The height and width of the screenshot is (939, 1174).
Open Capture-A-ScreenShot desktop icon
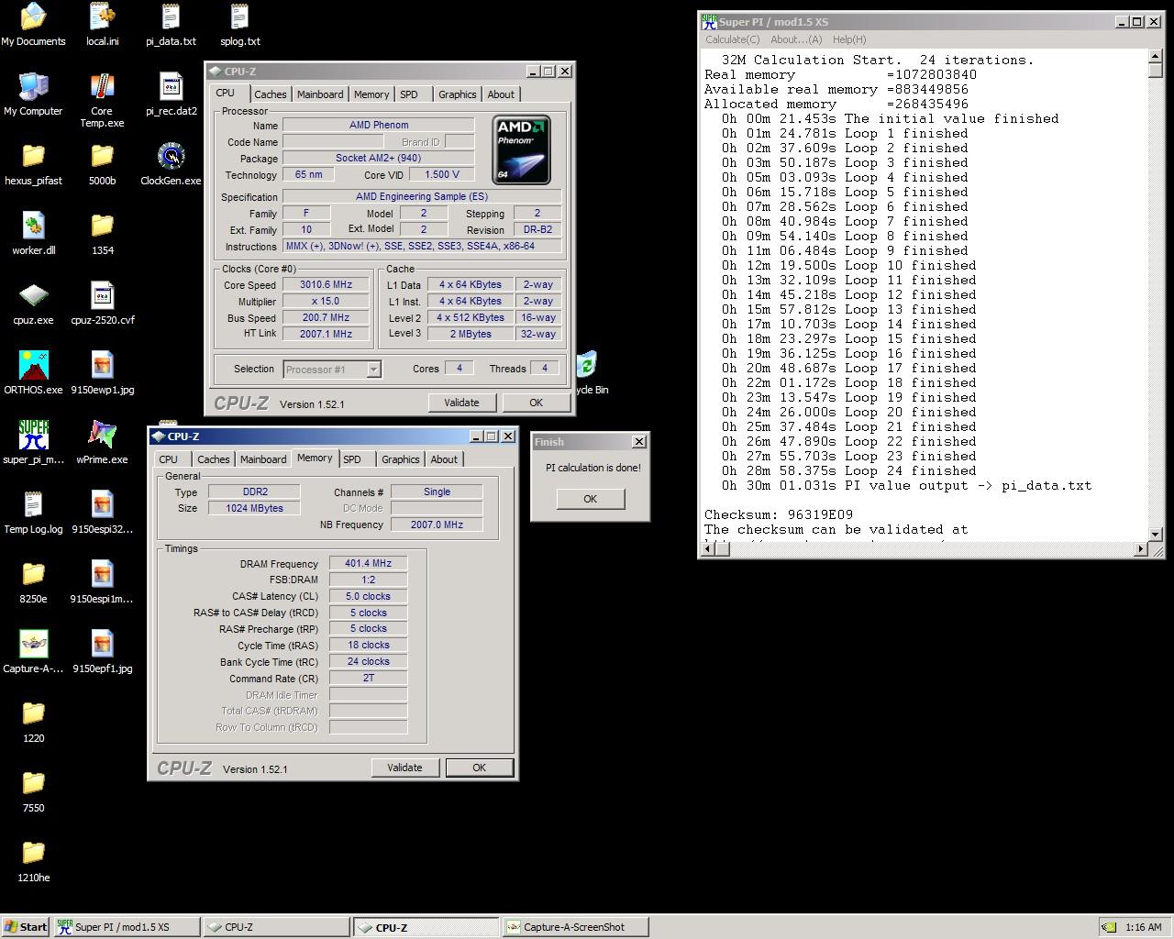[x=33, y=652]
